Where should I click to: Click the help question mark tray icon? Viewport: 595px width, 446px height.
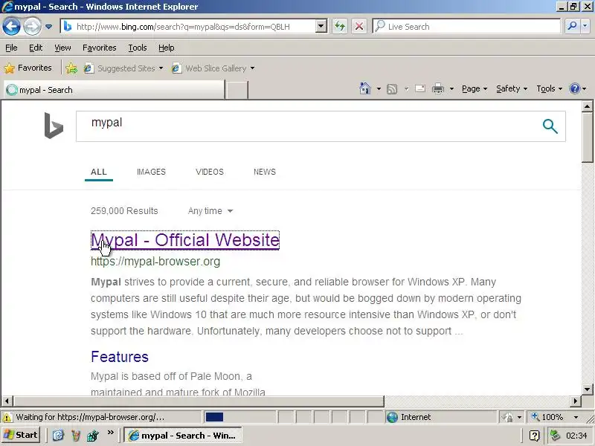pyautogui.click(x=534, y=436)
